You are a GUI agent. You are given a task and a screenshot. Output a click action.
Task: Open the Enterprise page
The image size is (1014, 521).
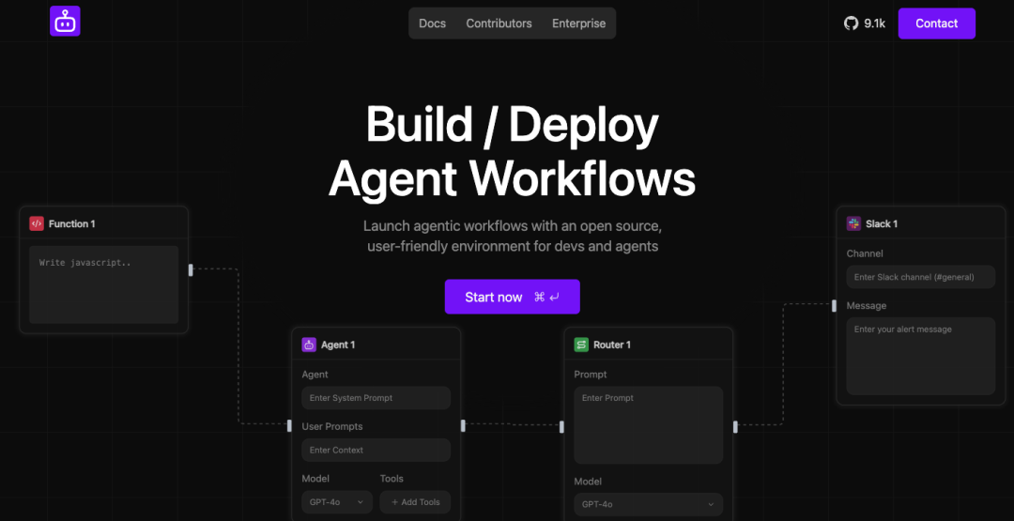pos(578,23)
